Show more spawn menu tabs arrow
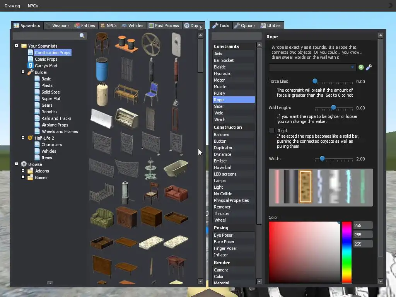Image resolution: width=396 pixels, height=297 pixels. tap(201, 27)
